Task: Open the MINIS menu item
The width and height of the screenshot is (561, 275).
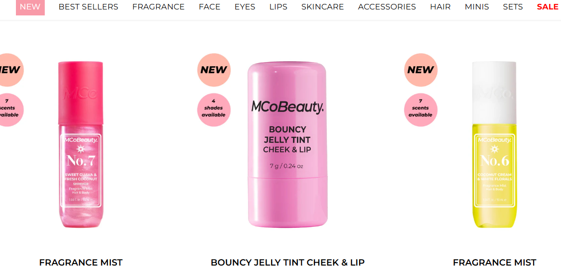Action: (x=477, y=7)
